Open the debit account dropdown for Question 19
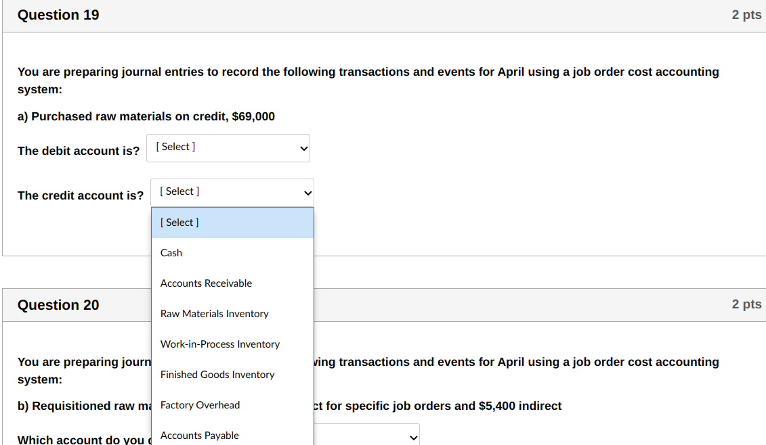 coord(228,147)
